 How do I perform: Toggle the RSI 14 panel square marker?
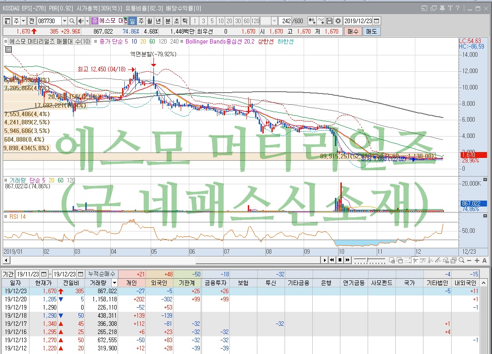tap(5, 216)
